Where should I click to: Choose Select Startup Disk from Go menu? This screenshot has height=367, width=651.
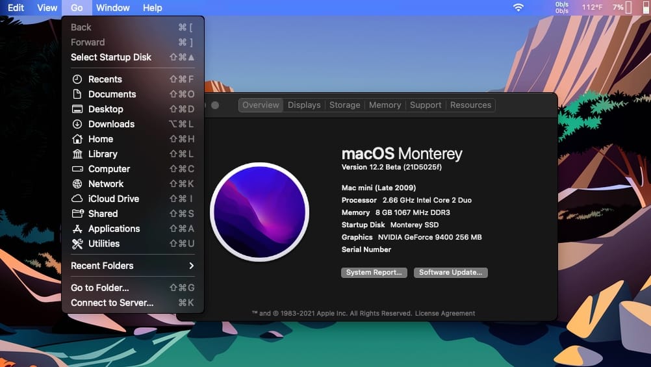(133, 57)
